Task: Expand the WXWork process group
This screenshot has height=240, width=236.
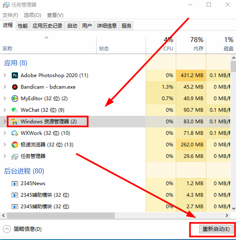Action: click(x=5, y=133)
